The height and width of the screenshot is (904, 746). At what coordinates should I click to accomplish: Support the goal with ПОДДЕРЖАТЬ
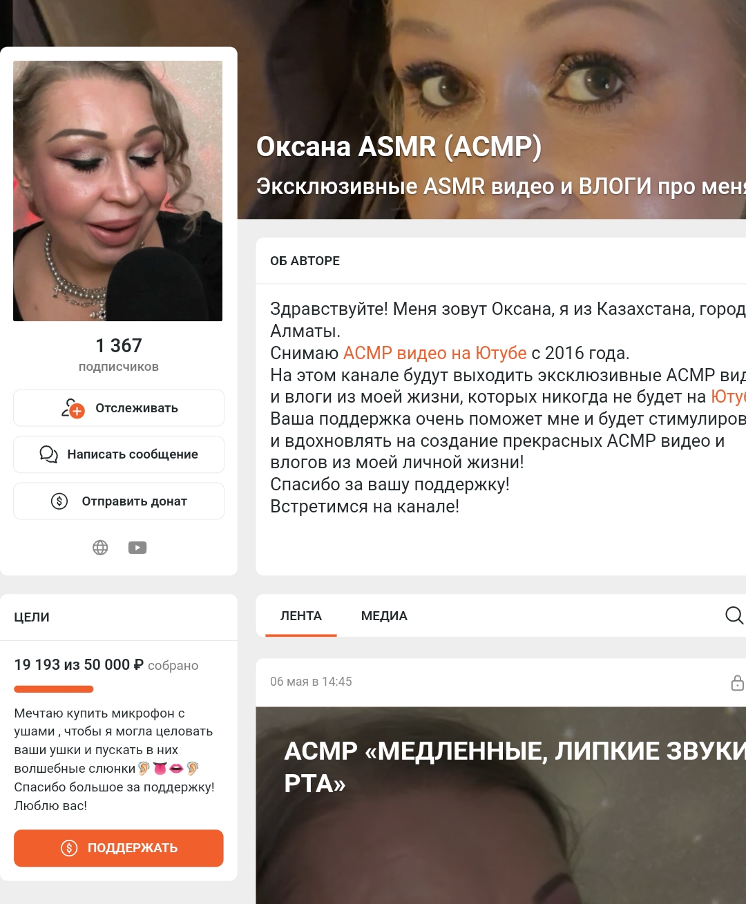(119, 848)
